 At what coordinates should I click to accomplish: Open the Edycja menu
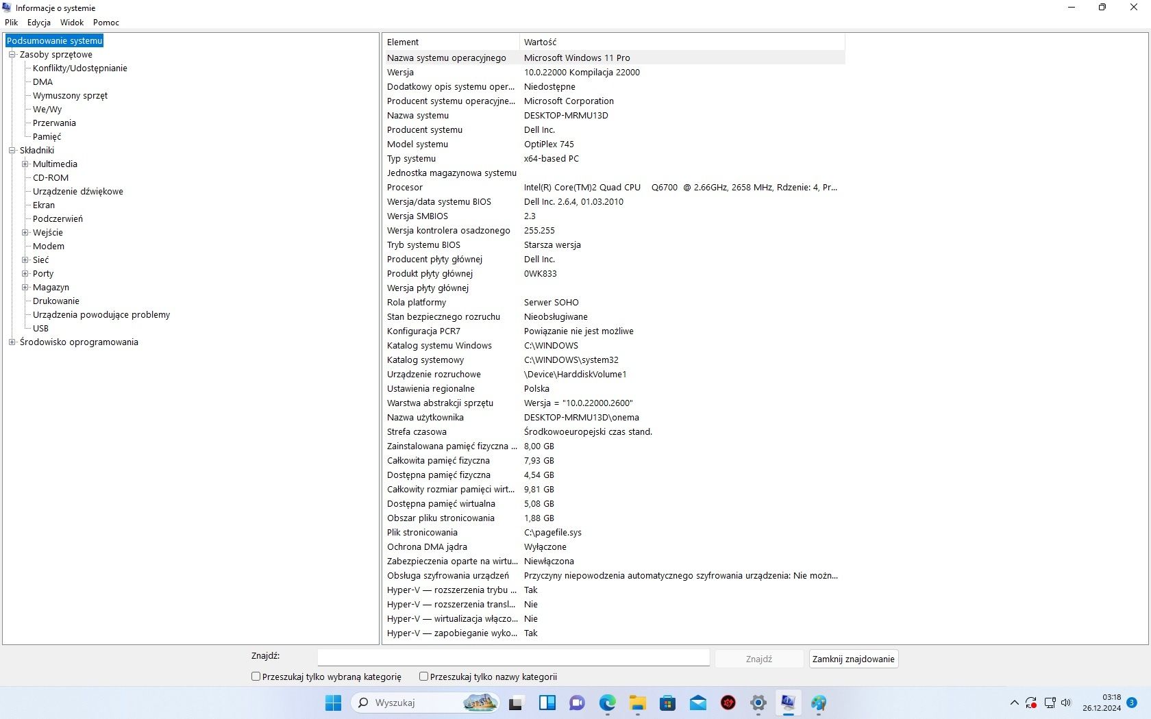(39, 23)
